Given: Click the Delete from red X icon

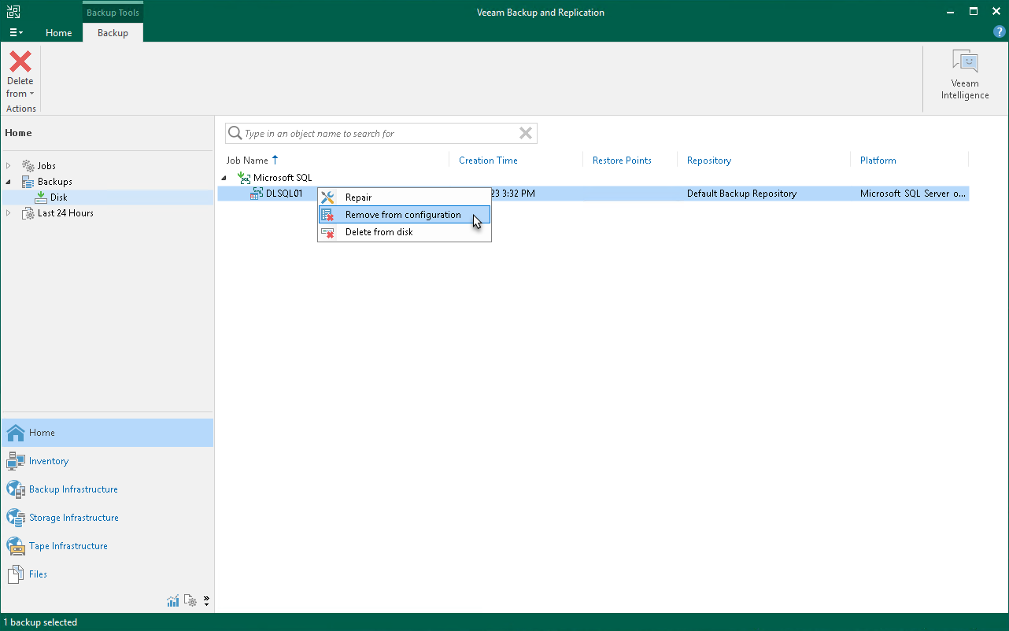Looking at the screenshot, I should [20, 61].
